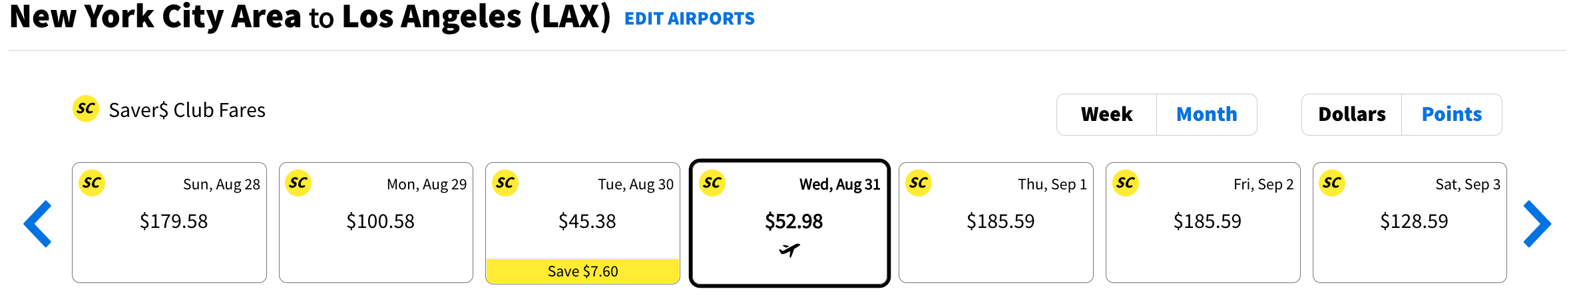Choose the Tue, Aug 30 $45.38 fare
Image resolution: width=1575 pixels, height=303 pixels.
click(x=586, y=221)
